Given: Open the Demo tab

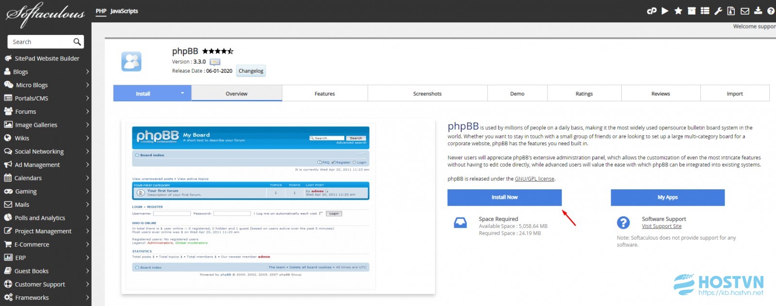Looking at the screenshot, I should click(517, 93).
